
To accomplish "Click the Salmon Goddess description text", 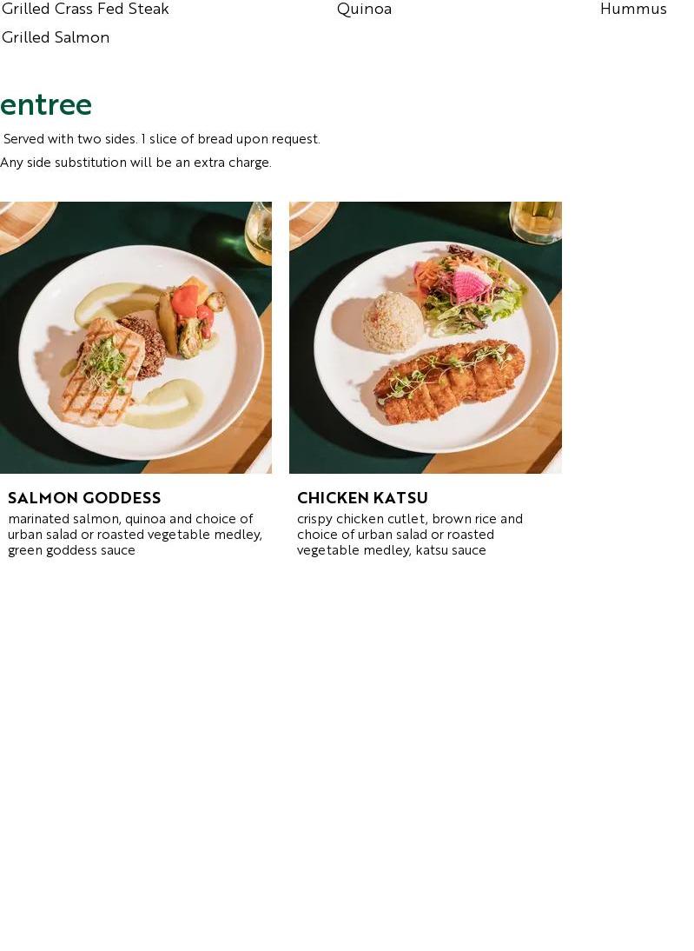I will pos(135,535).
